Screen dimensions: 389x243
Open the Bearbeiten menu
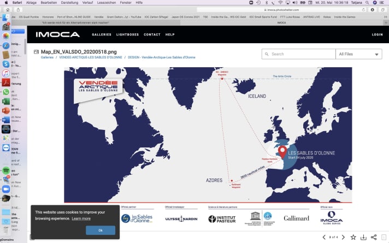49,3
